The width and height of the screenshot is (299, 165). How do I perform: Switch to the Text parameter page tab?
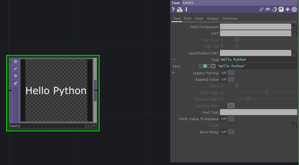pos(177,19)
